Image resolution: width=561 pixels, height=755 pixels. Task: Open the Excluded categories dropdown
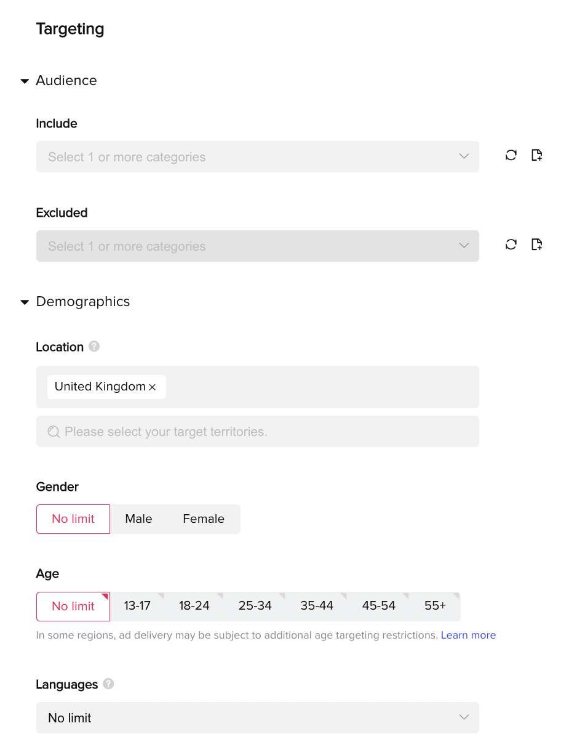[x=257, y=246]
